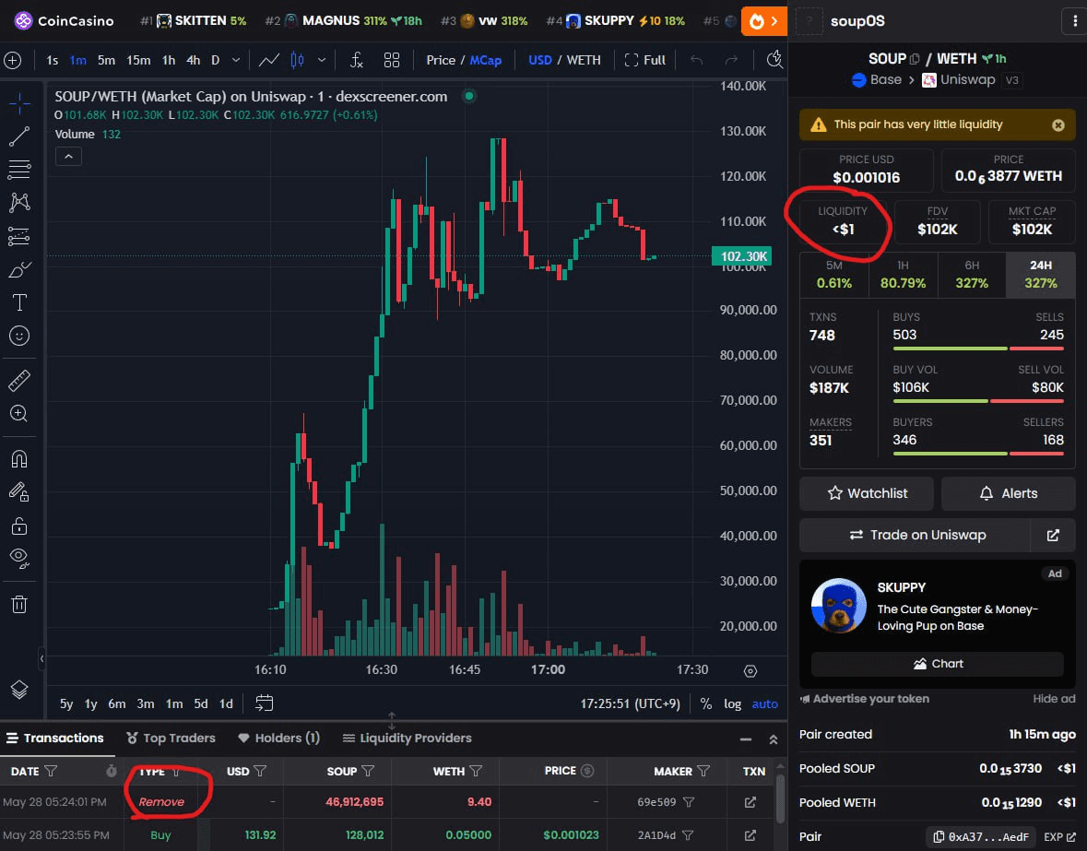Select the XABCD pattern tool
This screenshot has width=1087, height=851.
pos(19,202)
